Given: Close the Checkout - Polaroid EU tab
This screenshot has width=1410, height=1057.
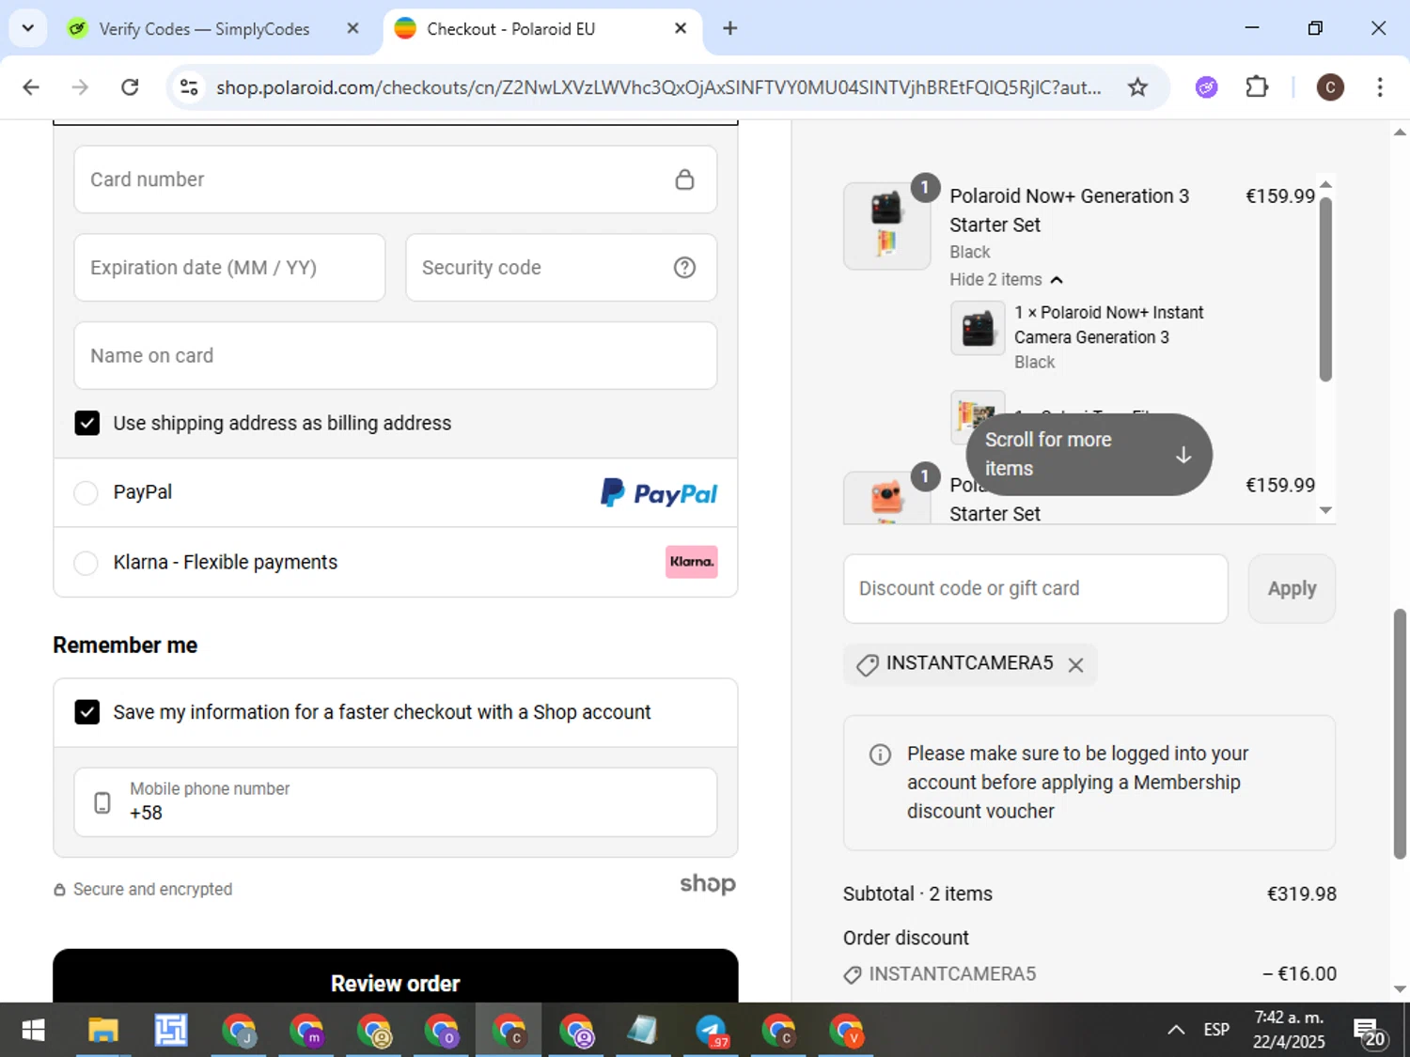Looking at the screenshot, I should [x=681, y=28].
